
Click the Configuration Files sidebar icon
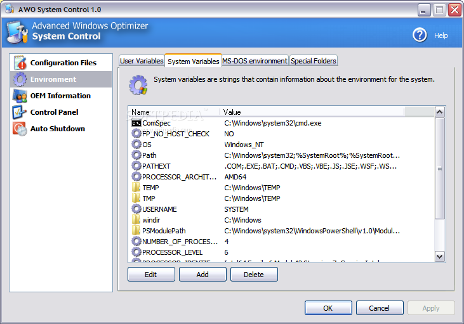tap(20, 63)
